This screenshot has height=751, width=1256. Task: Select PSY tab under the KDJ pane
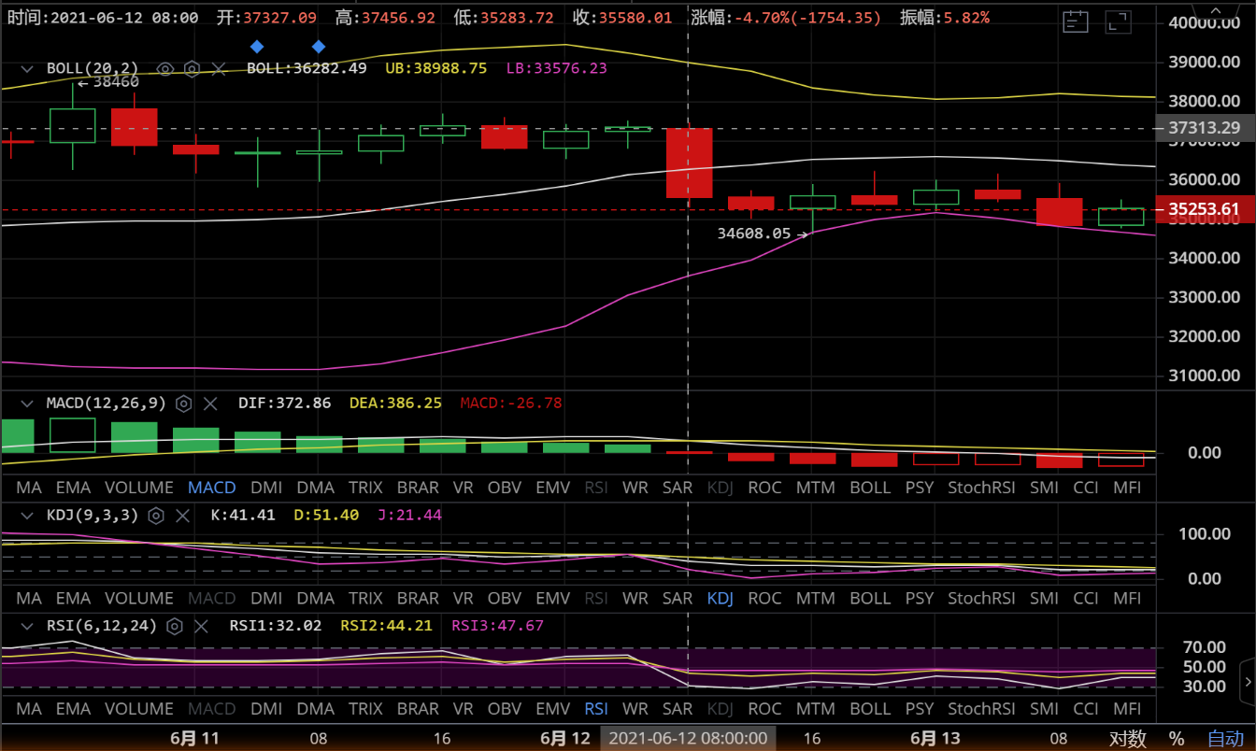[920, 599]
